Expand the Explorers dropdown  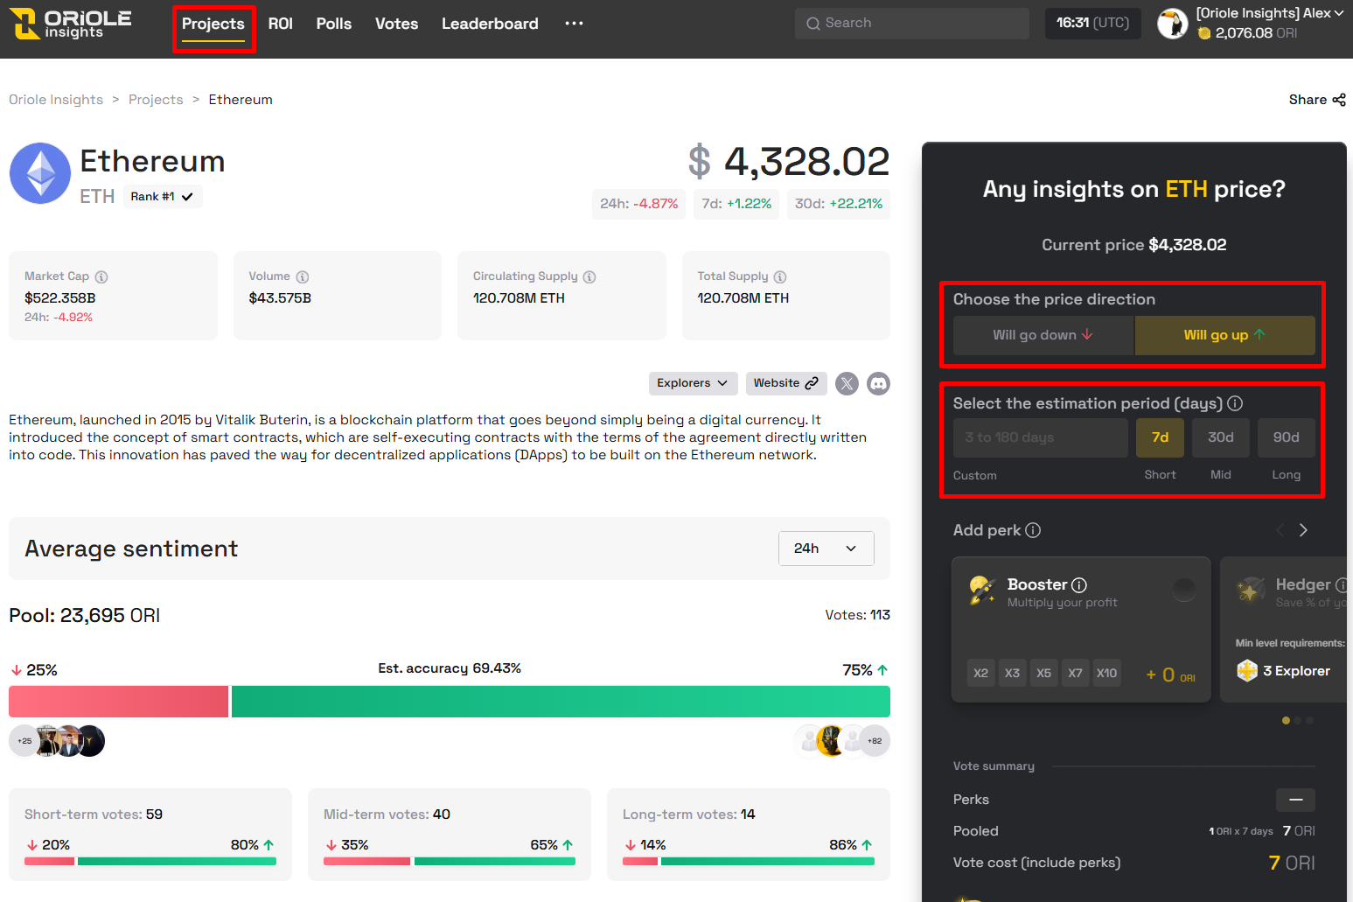tap(693, 383)
